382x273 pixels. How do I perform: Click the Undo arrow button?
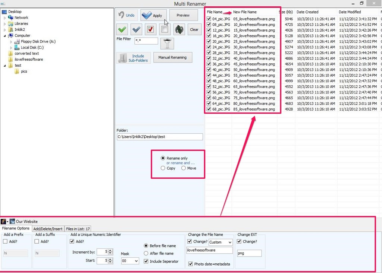coord(126,15)
